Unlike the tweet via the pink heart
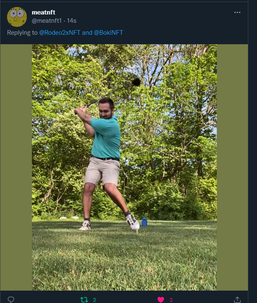The width and height of the screenshot is (257, 303). click(x=161, y=300)
